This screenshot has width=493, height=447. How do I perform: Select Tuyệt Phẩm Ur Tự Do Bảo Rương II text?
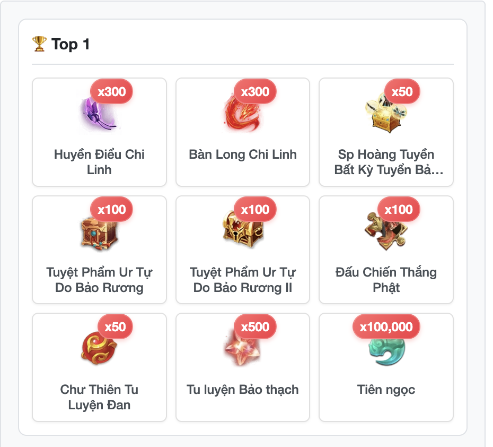pos(243,280)
